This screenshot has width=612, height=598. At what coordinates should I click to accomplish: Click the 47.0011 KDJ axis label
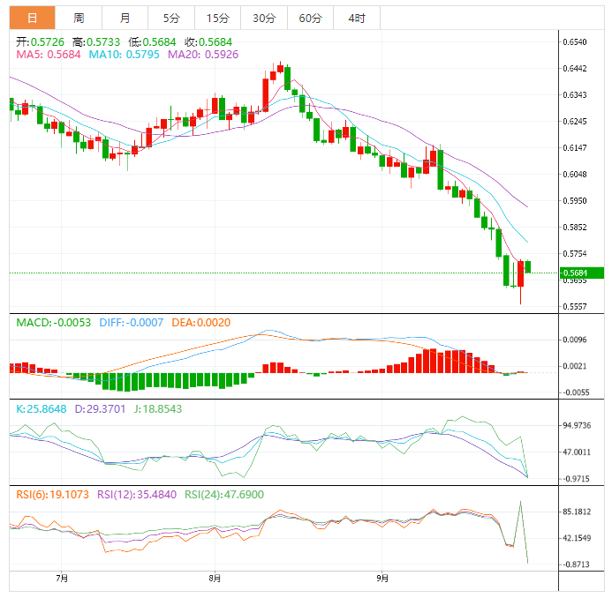577,452
